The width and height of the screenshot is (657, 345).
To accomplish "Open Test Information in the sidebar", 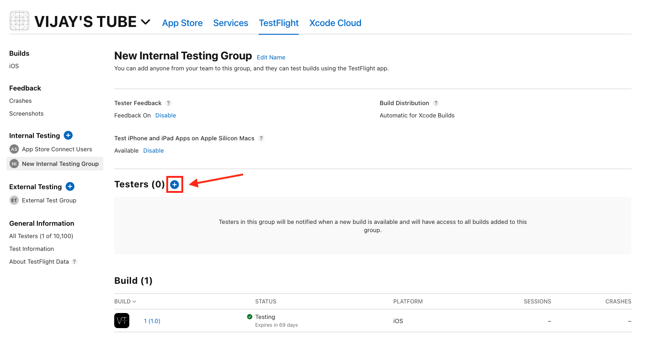I will click(32, 249).
